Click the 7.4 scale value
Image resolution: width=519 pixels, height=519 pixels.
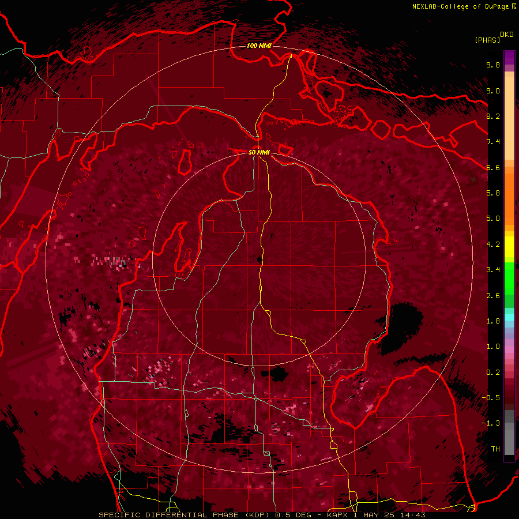coord(493,142)
